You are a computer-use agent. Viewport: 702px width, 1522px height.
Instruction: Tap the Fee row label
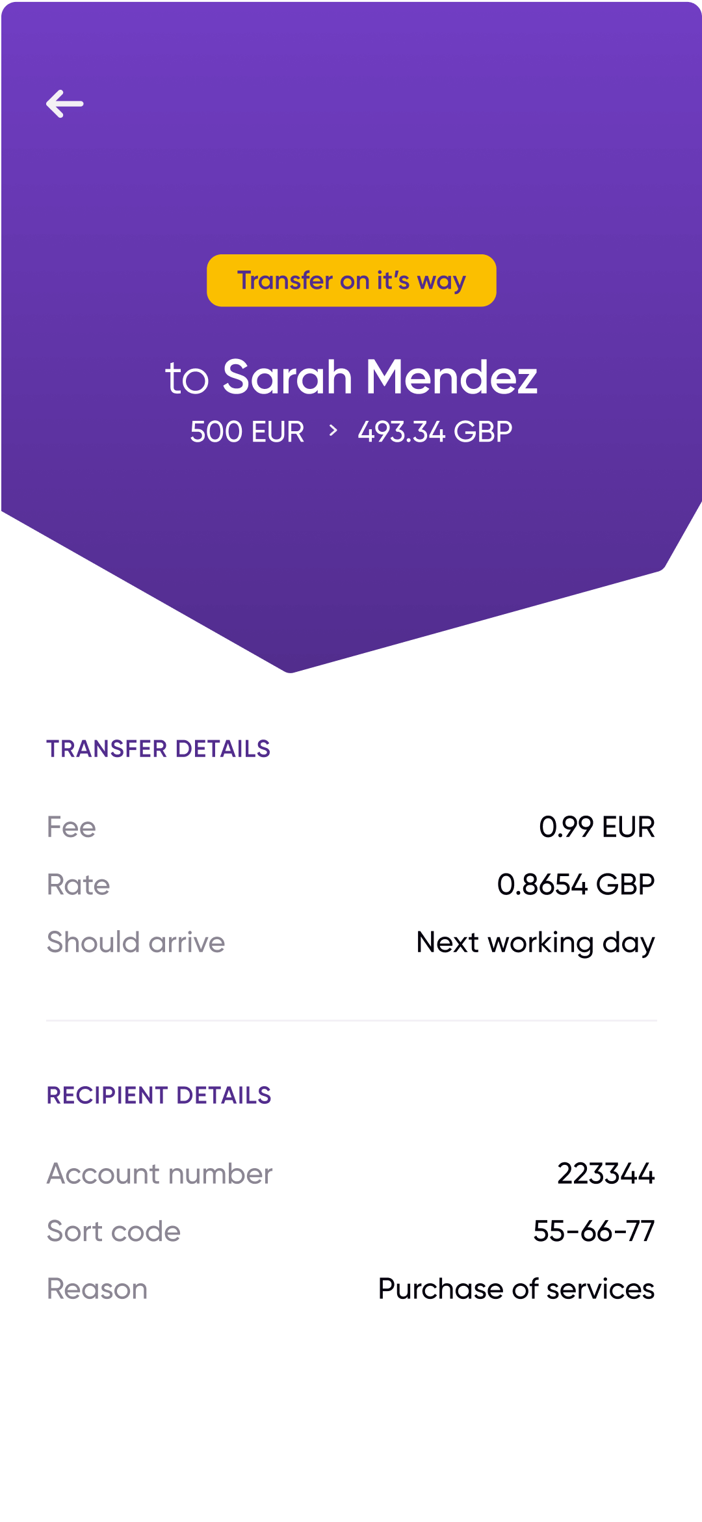[x=71, y=827]
